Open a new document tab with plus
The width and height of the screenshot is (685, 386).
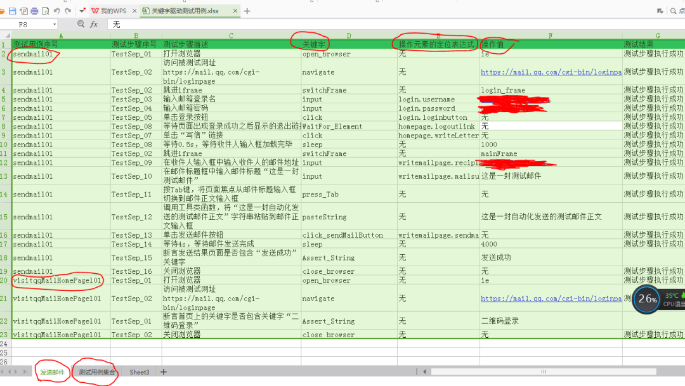click(247, 11)
